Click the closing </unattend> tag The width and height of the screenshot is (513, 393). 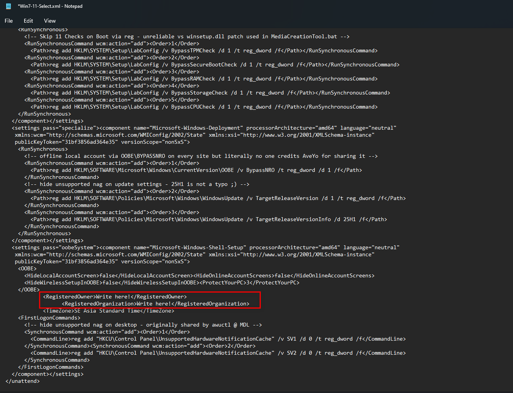[23, 381]
